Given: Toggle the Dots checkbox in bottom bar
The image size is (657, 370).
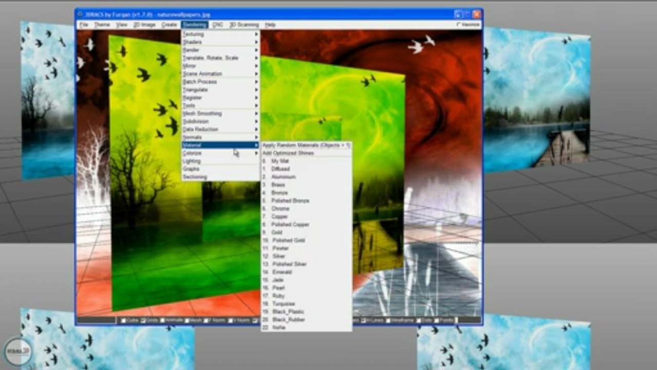Looking at the screenshot, I should pyautogui.click(x=419, y=321).
